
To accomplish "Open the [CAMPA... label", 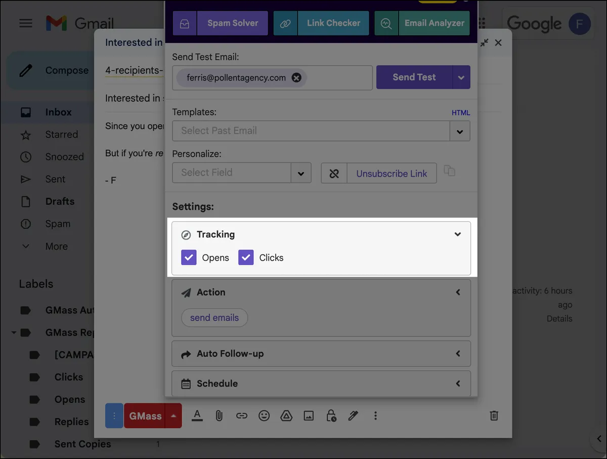I will [x=74, y=355].
